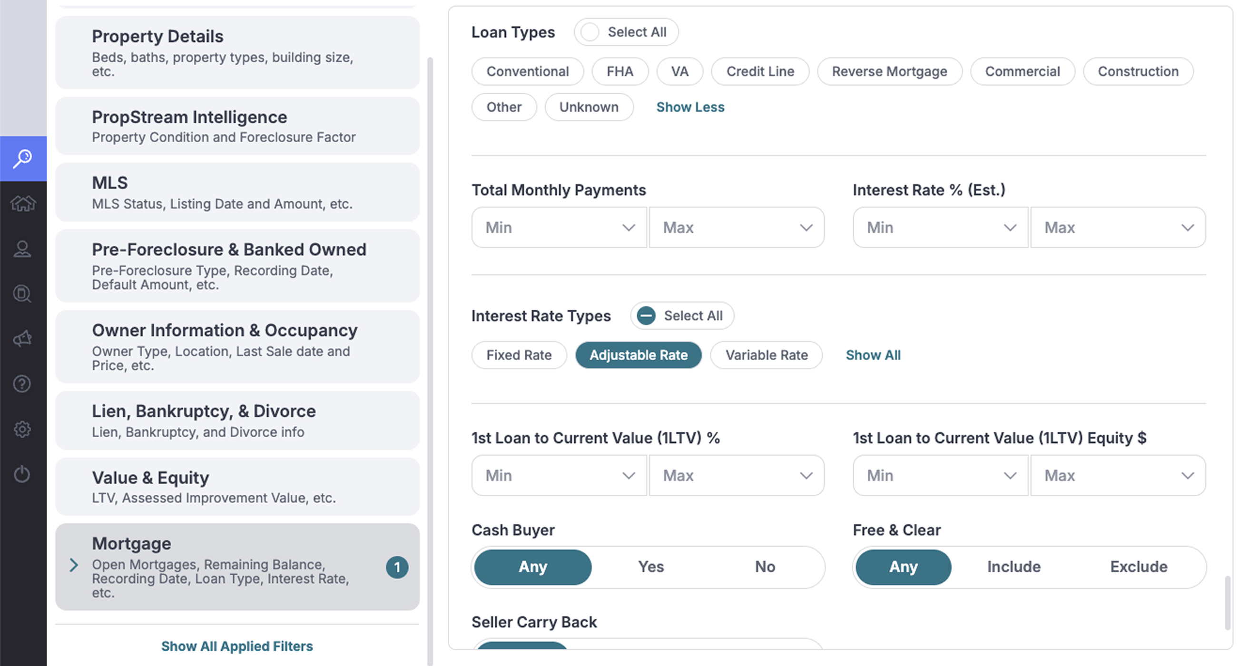1239x666 pixels.
Task: Click the megaphone marketing icon in sidebar
Action: point(23,339)
